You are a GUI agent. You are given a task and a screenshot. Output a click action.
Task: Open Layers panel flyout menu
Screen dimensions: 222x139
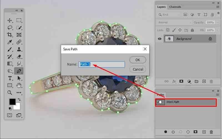218,7
